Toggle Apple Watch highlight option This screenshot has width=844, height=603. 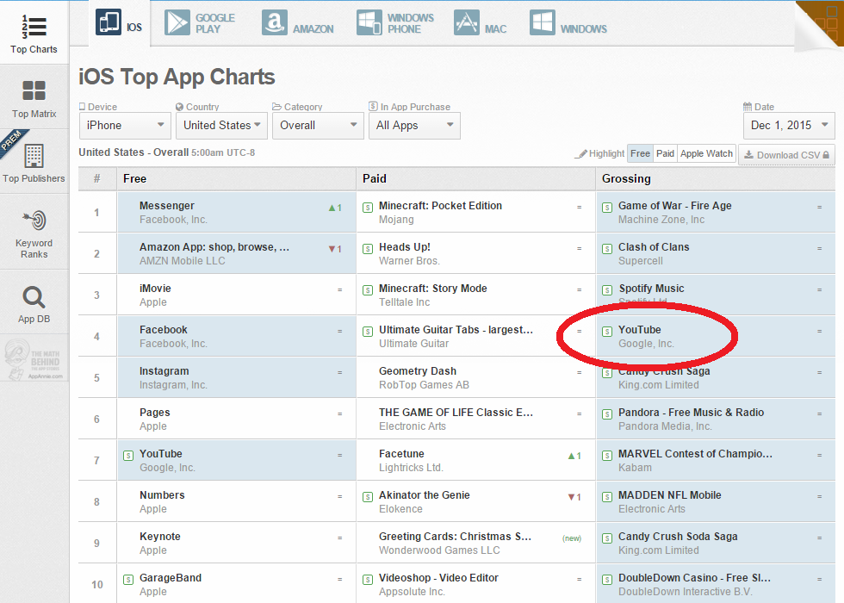pos(706,153)
